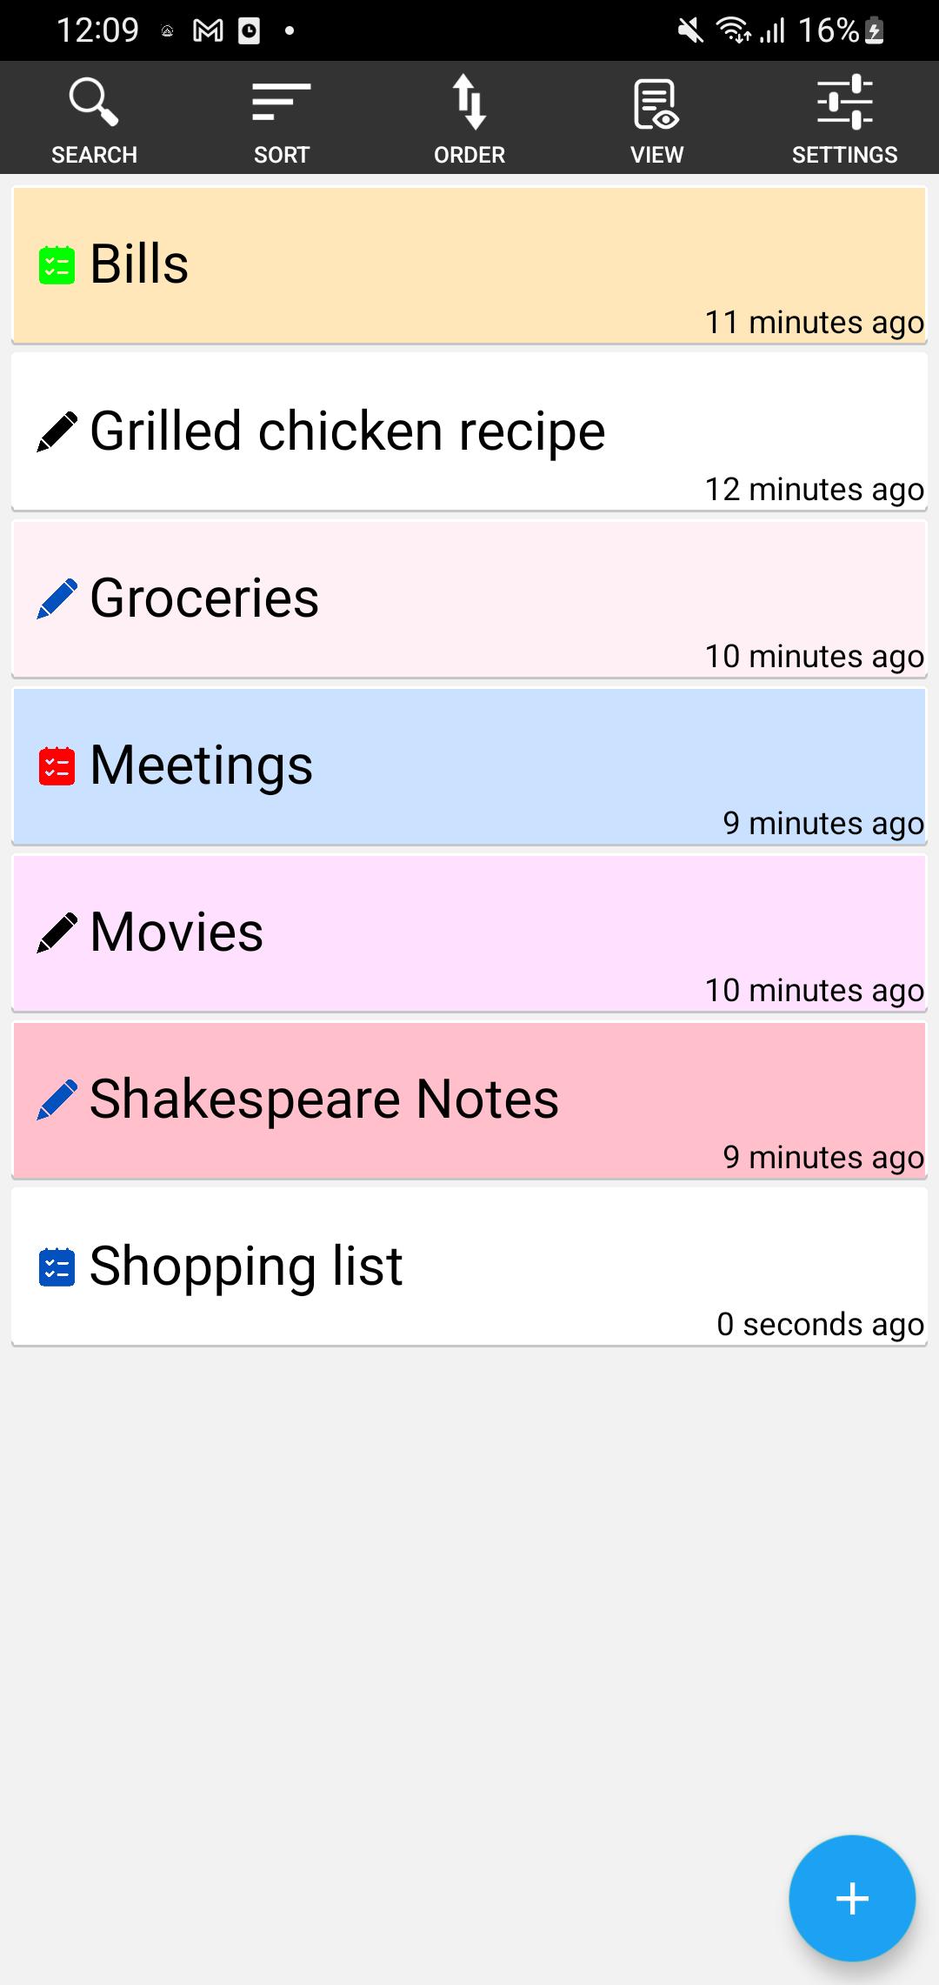Tap the red checklist icon next to Meetings

(x=57, y=766)
